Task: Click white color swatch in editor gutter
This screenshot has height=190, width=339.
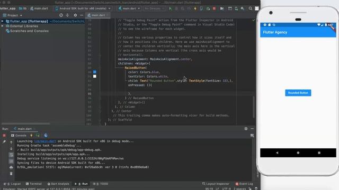Action: (x=95, y=76)
